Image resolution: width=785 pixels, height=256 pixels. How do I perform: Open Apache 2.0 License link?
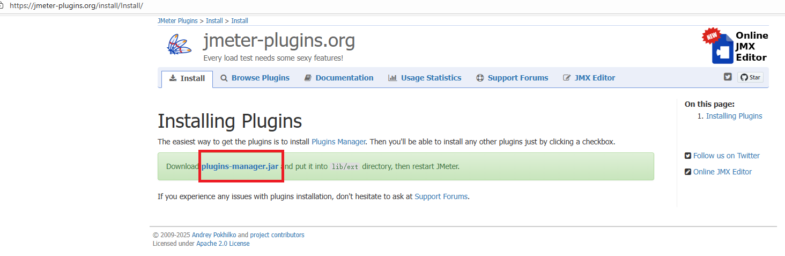coord(223,244)
